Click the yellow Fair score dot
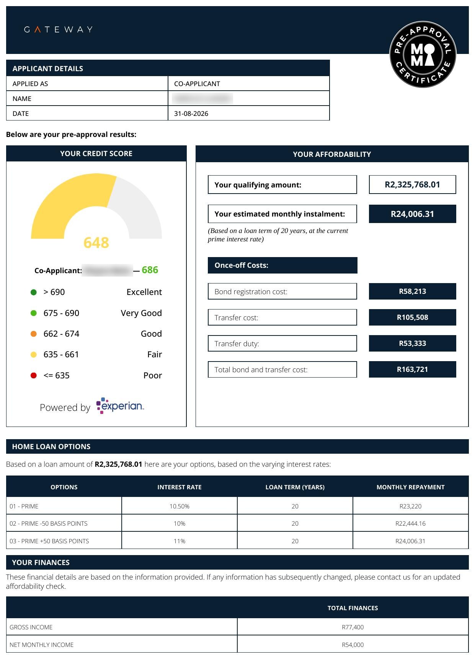 pyautogui.click(x=34, y=355)
